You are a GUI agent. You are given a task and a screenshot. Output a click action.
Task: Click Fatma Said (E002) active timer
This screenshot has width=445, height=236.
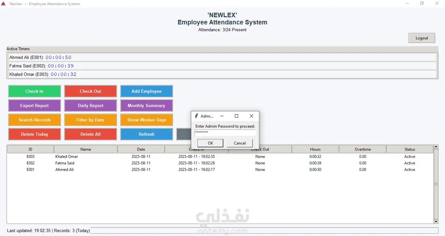222,66
